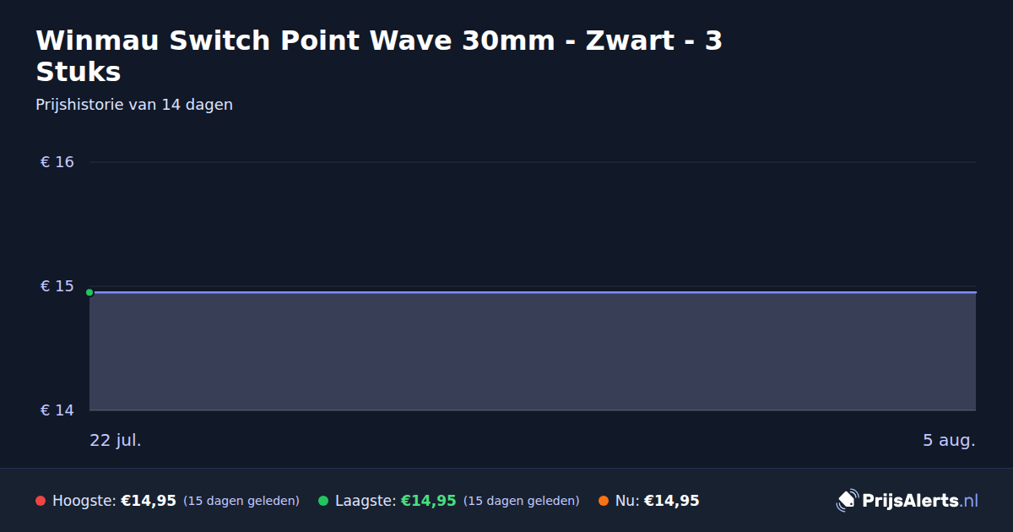
Task: Click the green Laagste indicator dot
Action: (x=323, y=501)
